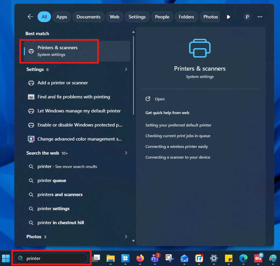Open the P user account avatar

(x=247, y=17)
